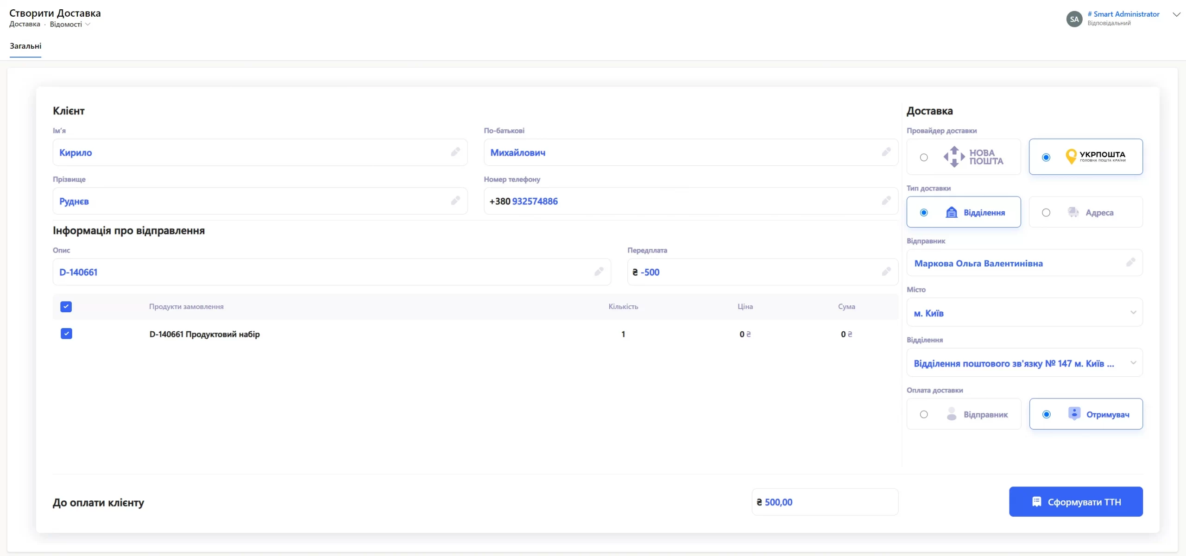Toggle the select-all products header checkbox
1186x556 pixels.
(66, 307)
